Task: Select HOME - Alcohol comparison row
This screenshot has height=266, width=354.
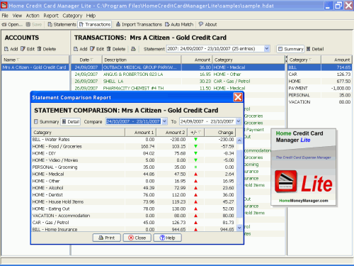Action: [x=134, y=188]
